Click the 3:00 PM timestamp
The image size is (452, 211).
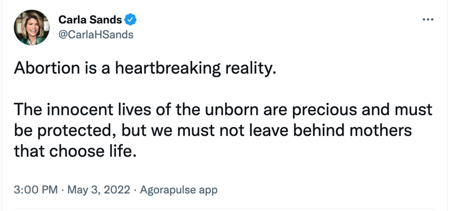point(36,190)
